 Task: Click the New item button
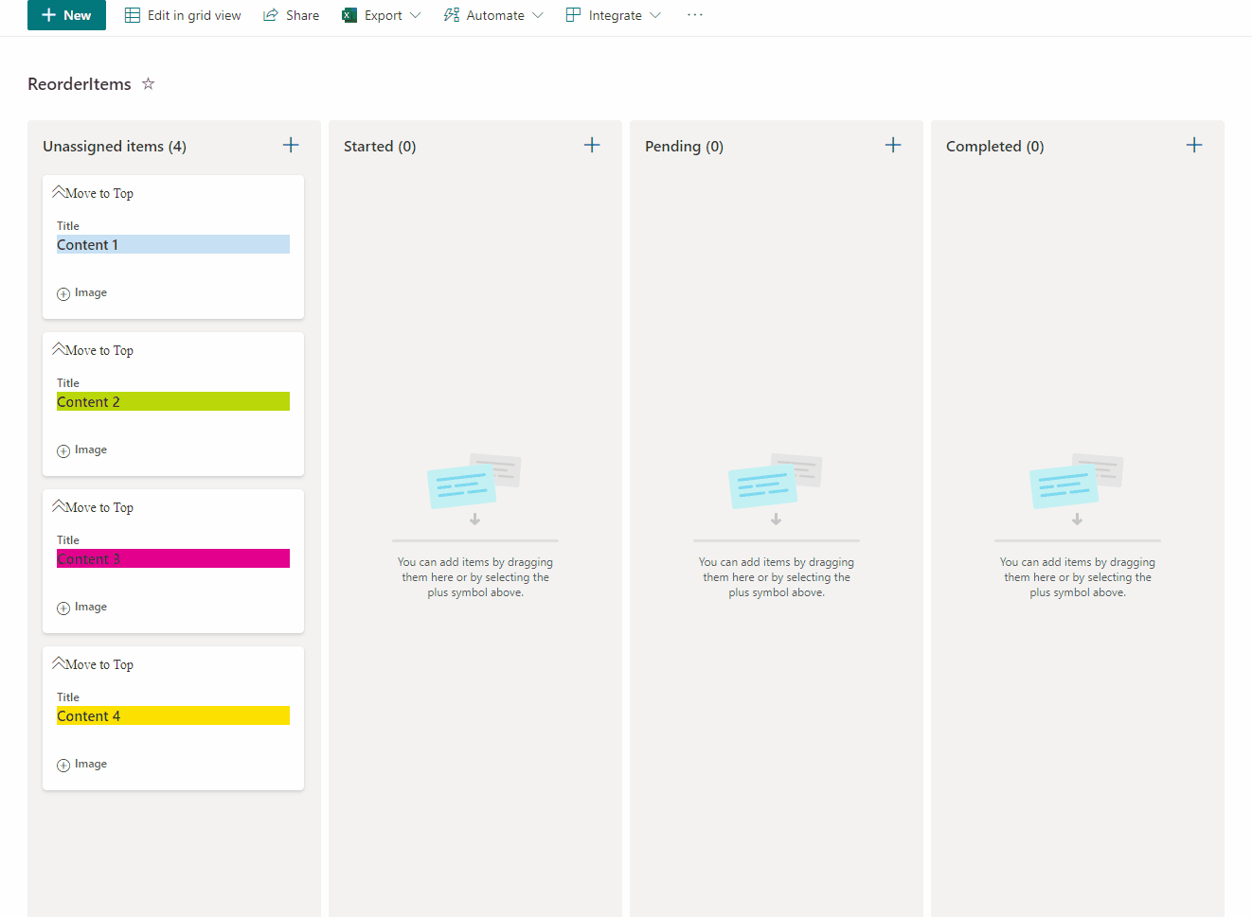point(66,15)
